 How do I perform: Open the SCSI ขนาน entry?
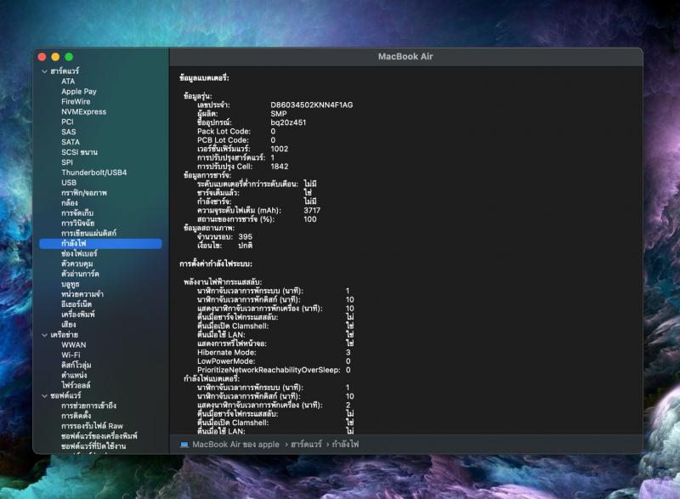click(x=79, y=152)
